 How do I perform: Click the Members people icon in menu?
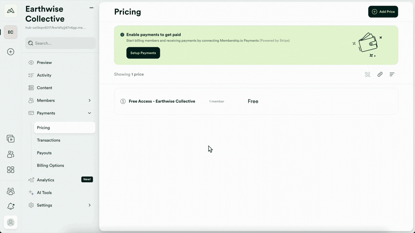coord(31,100)
